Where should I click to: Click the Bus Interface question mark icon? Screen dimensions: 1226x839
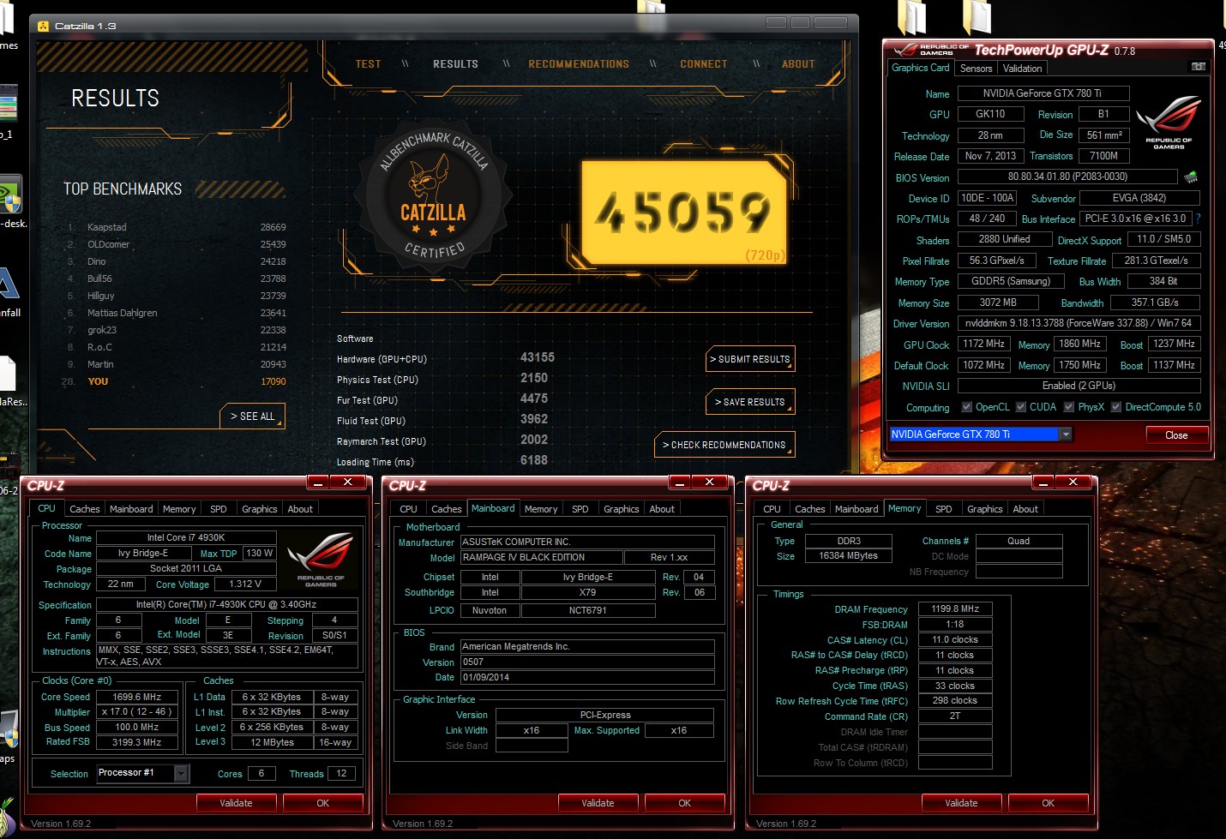point(1198,219)
